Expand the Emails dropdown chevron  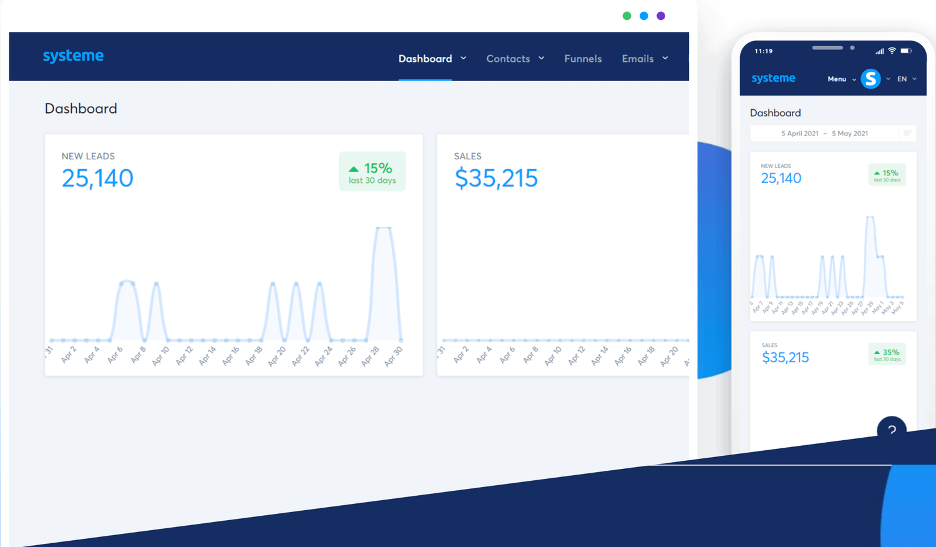[665, 58]
